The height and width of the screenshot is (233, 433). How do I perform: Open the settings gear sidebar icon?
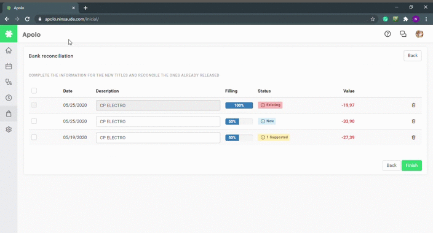[x=9, y=129]
